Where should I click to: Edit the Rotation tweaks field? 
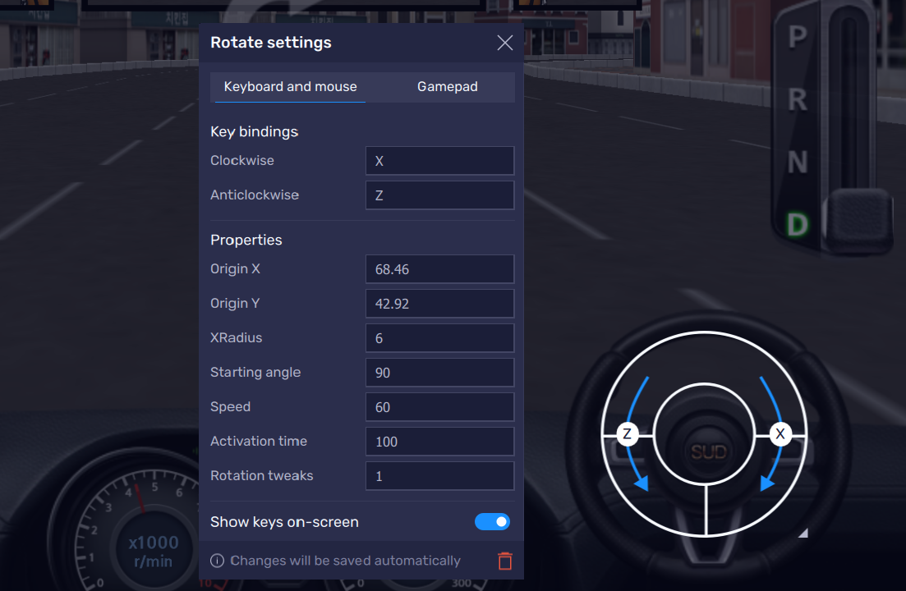point(439,476)
